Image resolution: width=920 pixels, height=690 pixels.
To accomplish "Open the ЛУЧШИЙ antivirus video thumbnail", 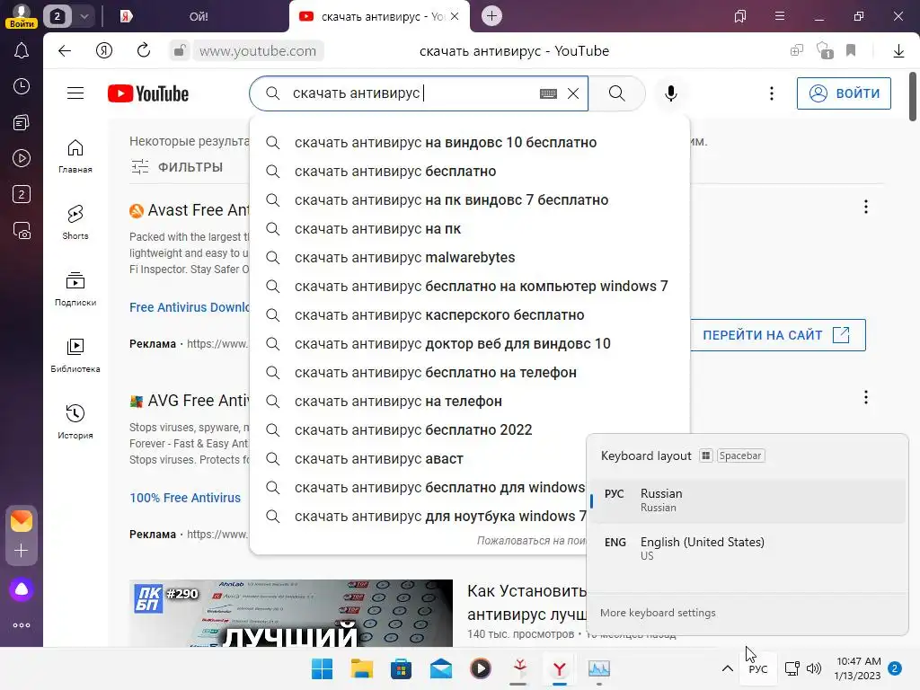I will 290,613.
